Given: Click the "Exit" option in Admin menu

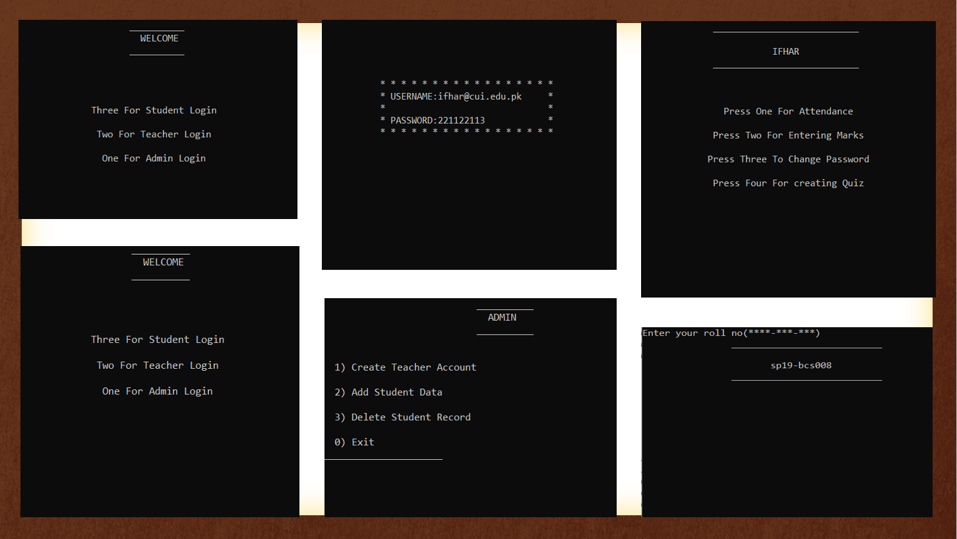Looking at the screenshot, I should pyautogui.click(x=354, y=441).
